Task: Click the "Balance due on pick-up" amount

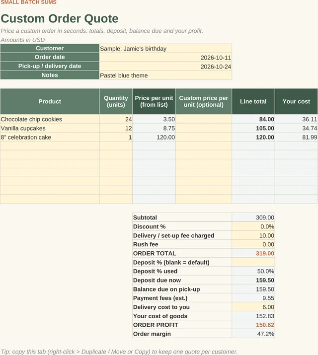Action: click(x=253, y=289)
